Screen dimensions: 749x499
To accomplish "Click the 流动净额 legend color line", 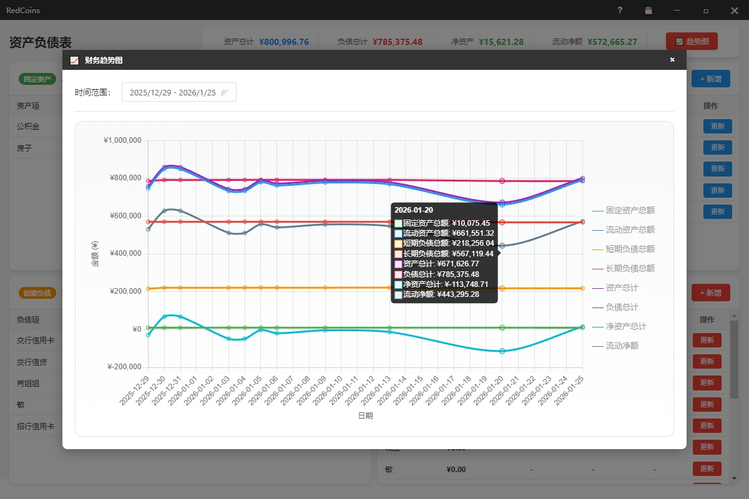I will (597, 346).
